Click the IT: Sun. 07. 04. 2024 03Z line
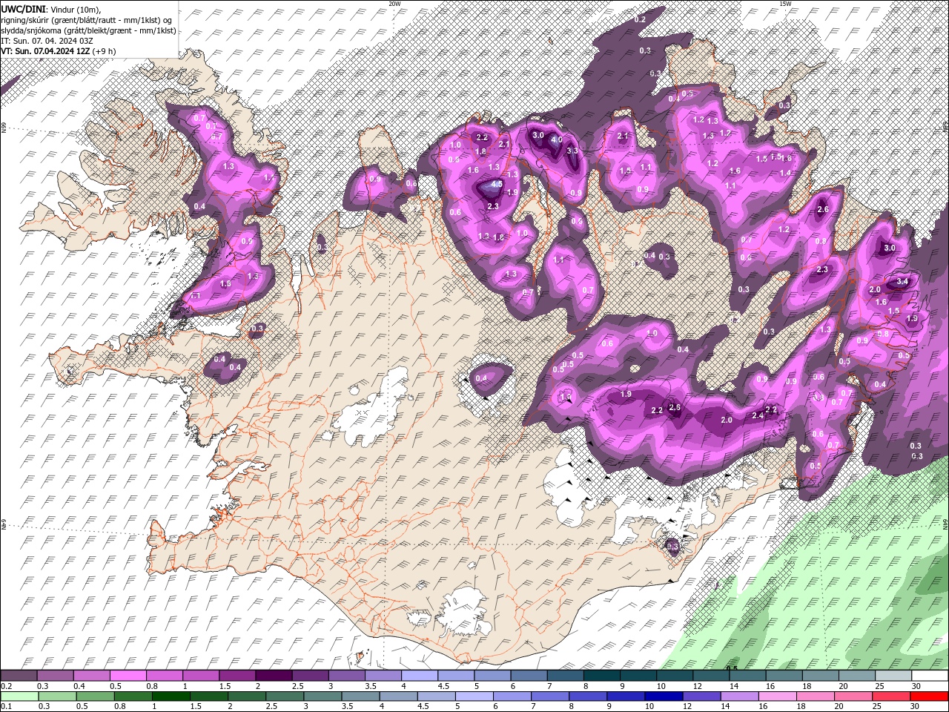This screenshot has width=949, height=712. pos(47,41)
